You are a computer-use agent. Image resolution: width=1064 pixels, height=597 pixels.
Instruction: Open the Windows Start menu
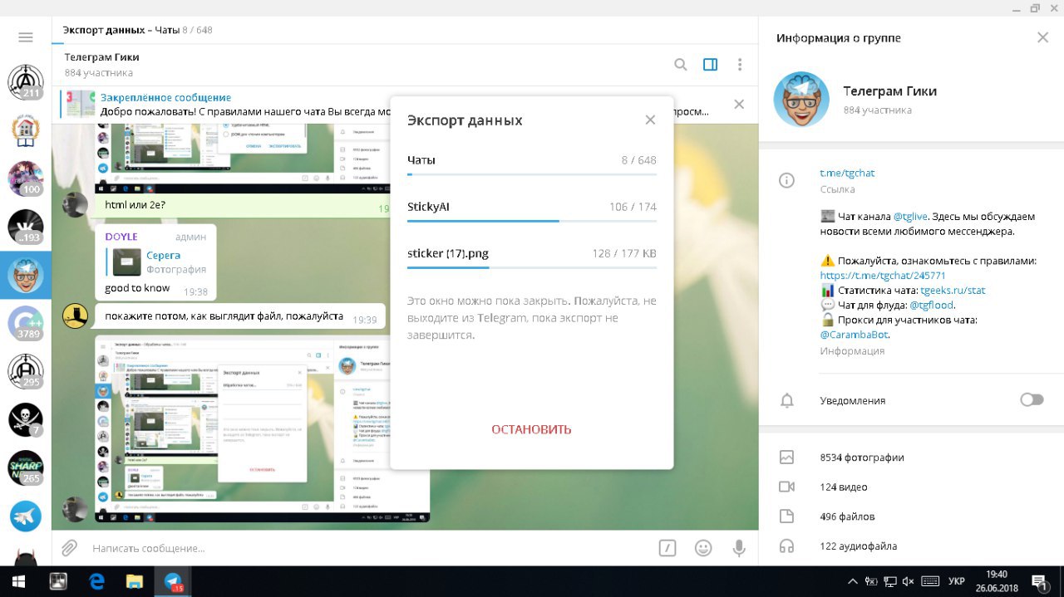pyautogui.click(x=18, y=581)
